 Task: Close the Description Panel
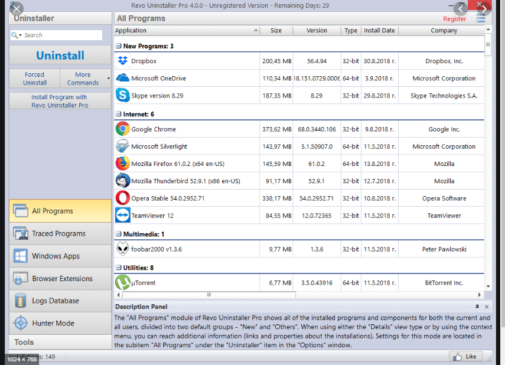tap(487, 307)
